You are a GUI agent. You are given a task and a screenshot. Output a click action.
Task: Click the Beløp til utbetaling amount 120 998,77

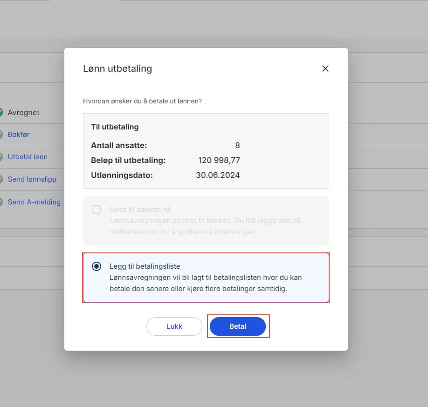point(219,161)
